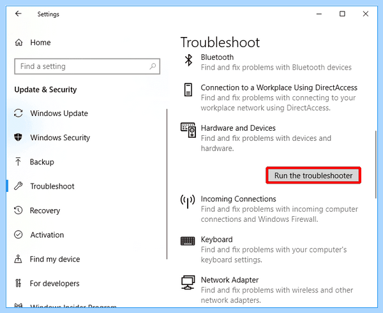Select Connection to a Workplace Using DirectAccess
The width and height of the screenshot is (383, 313).
pos(279,87)
